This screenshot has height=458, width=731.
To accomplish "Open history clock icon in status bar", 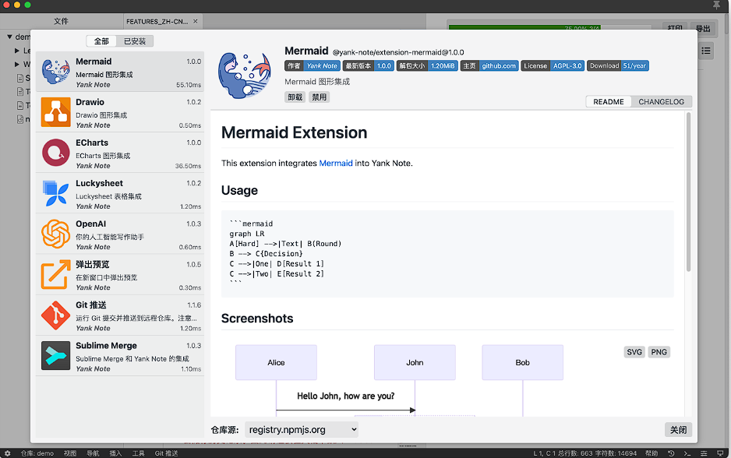I will [671, 453].
